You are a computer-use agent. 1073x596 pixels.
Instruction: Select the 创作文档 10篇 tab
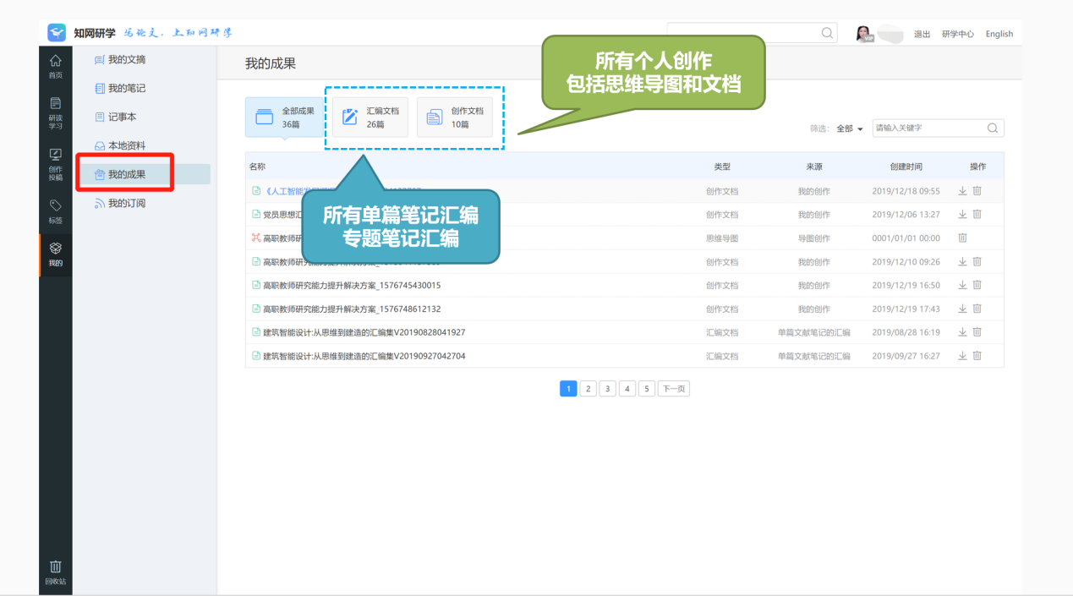[455, 117]
